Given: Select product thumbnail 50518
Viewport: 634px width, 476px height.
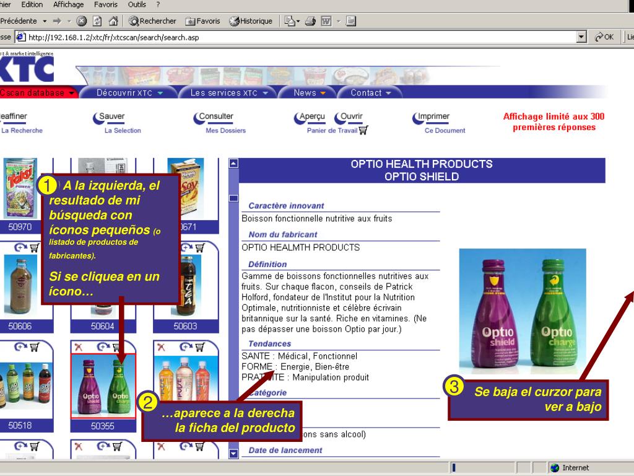Looking at the screenshot, I should click(25, 386).
